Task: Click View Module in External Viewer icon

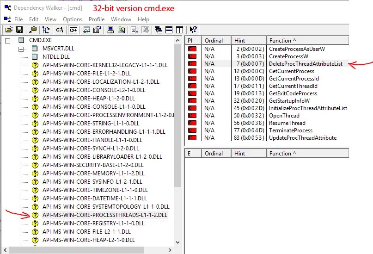Action: (x=86, y=30)
